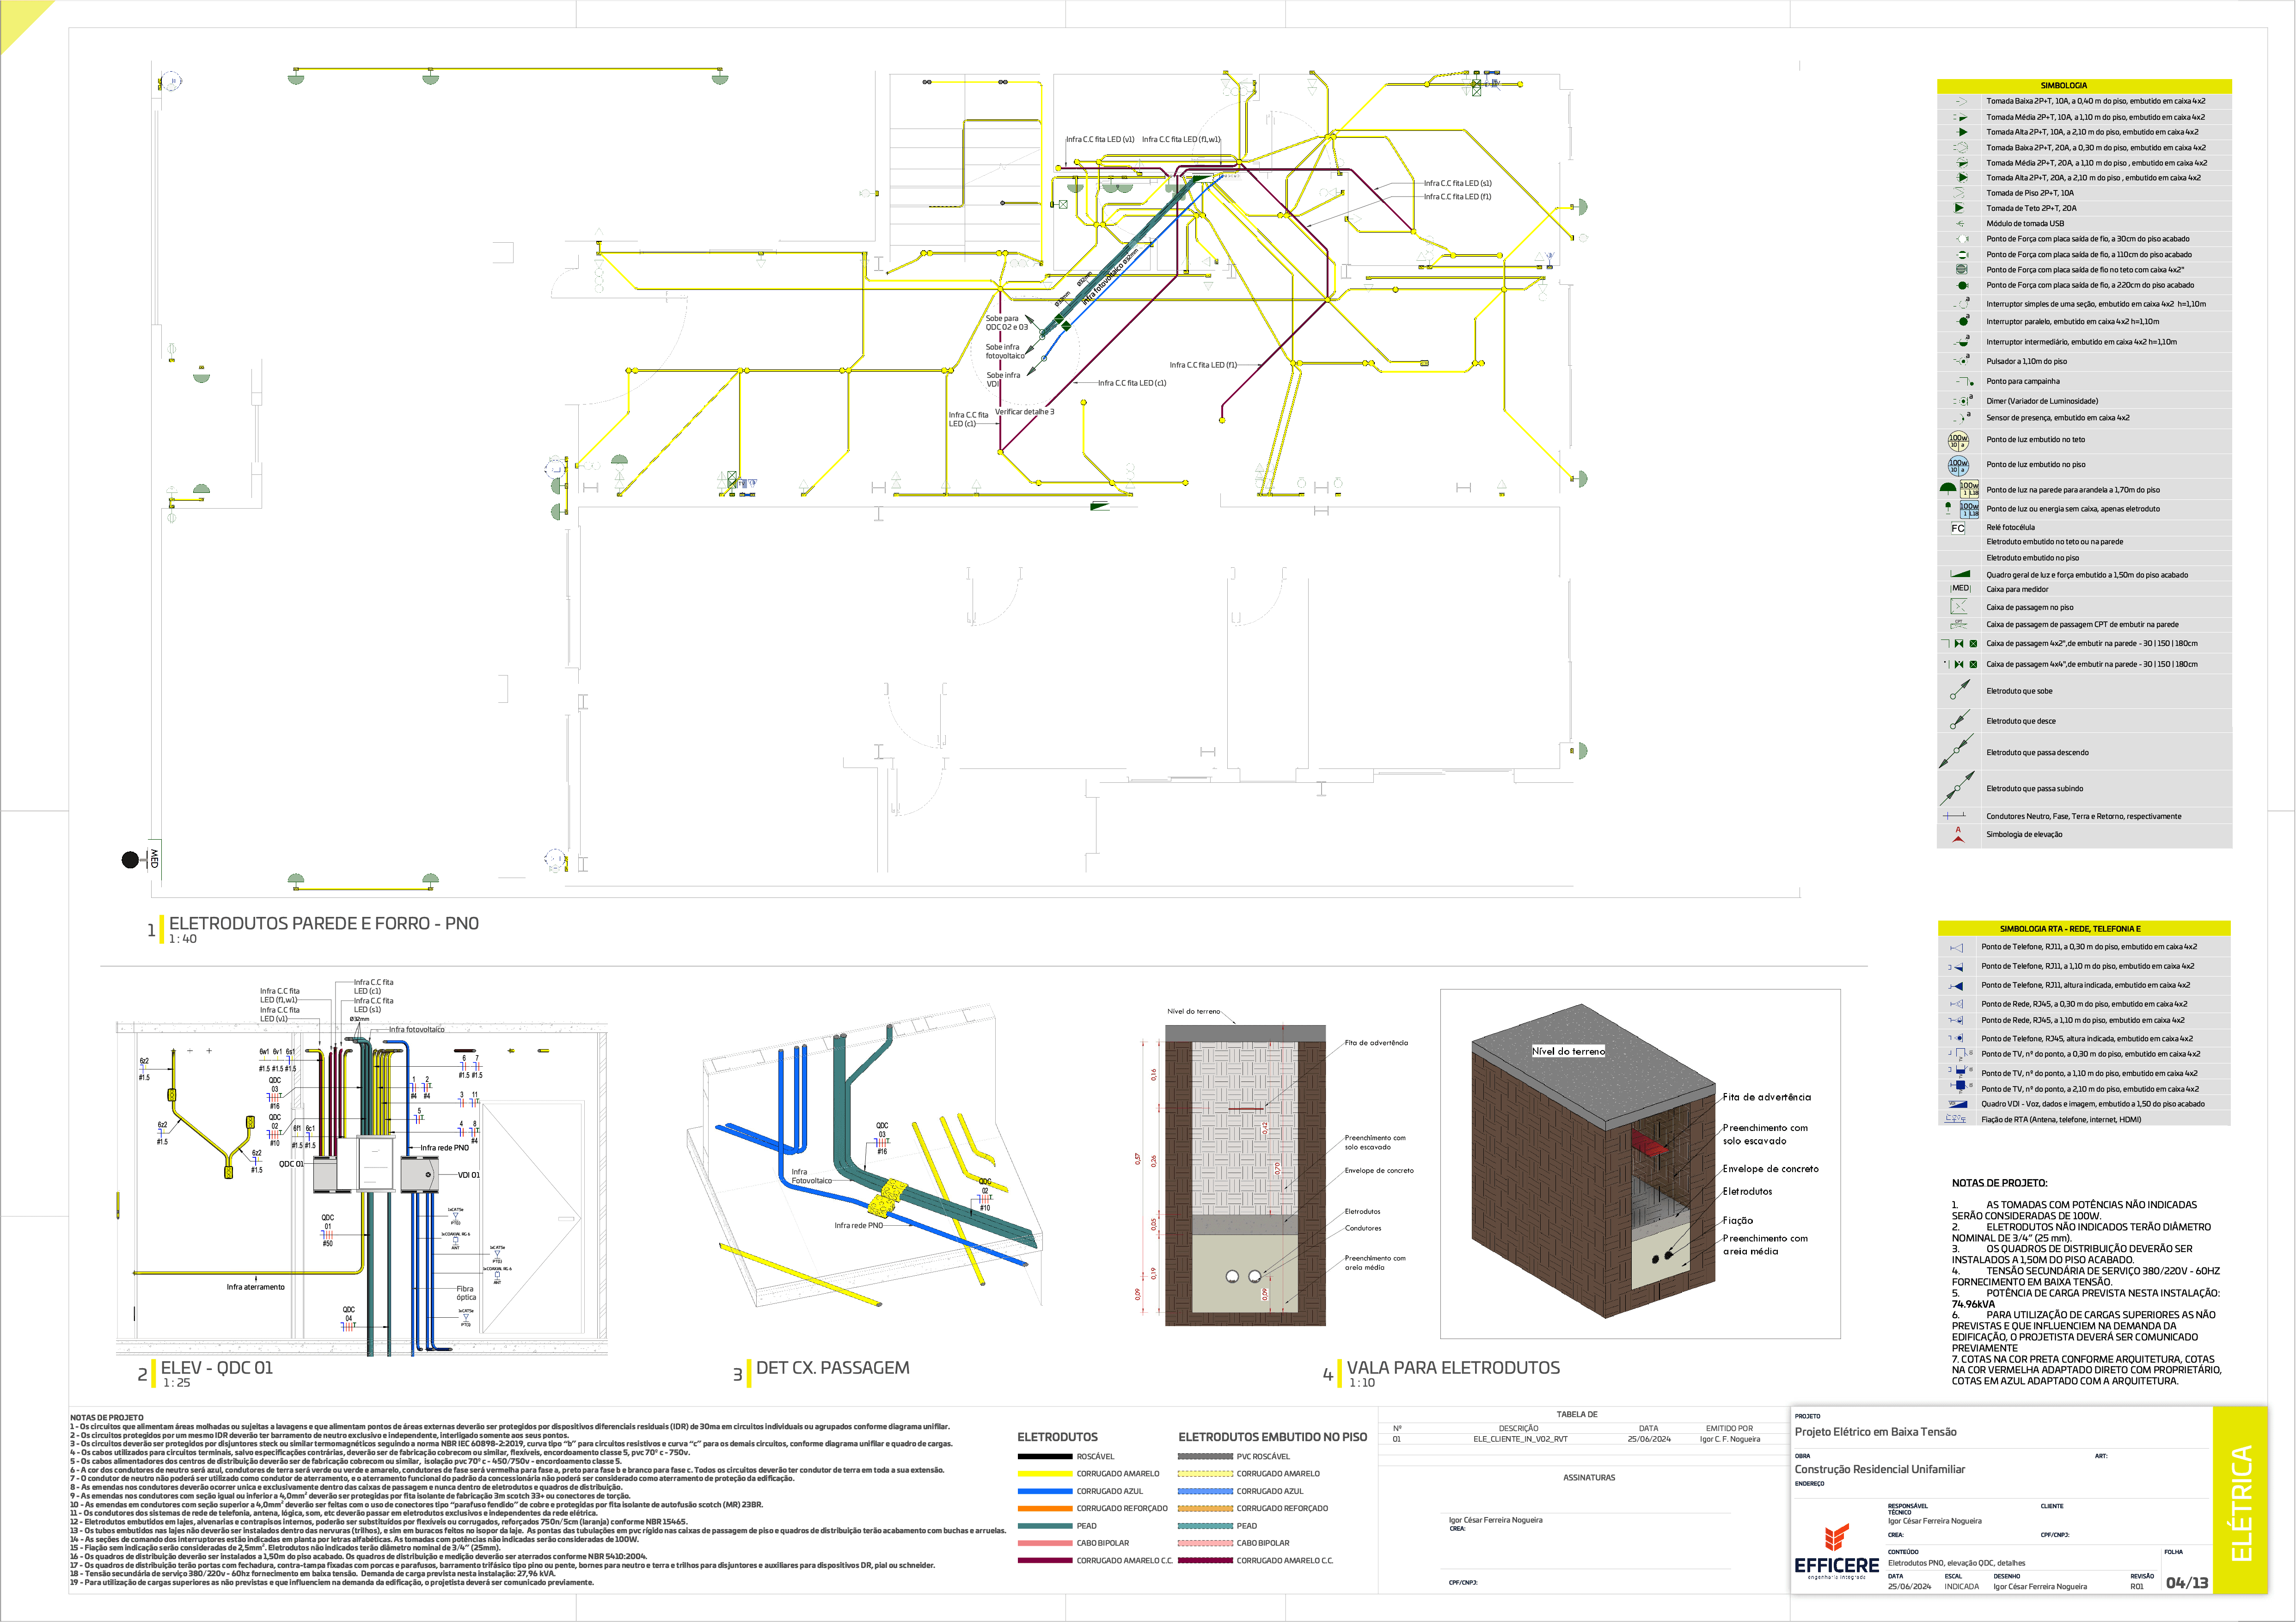
Task: Click the orange CORRUGADO REFORÇADO line swatch
Action: click(x=1044, y=1508)
